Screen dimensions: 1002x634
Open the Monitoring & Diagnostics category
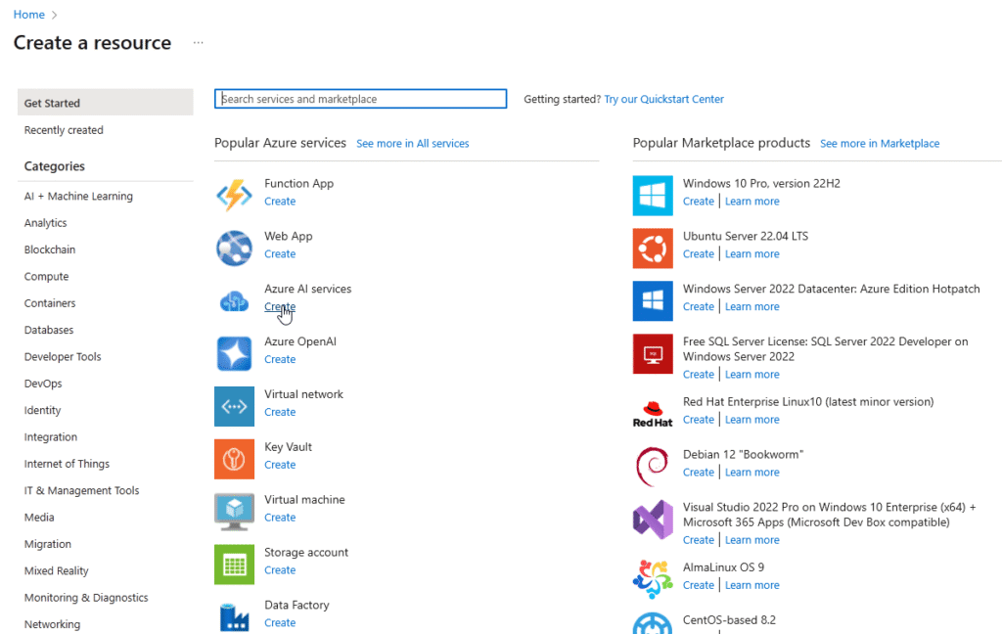click(86, 598)
